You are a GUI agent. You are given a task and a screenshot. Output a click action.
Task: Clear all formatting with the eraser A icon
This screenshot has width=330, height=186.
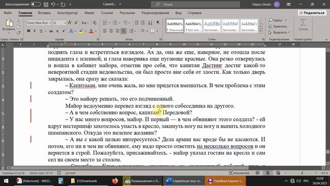(95, 23)
